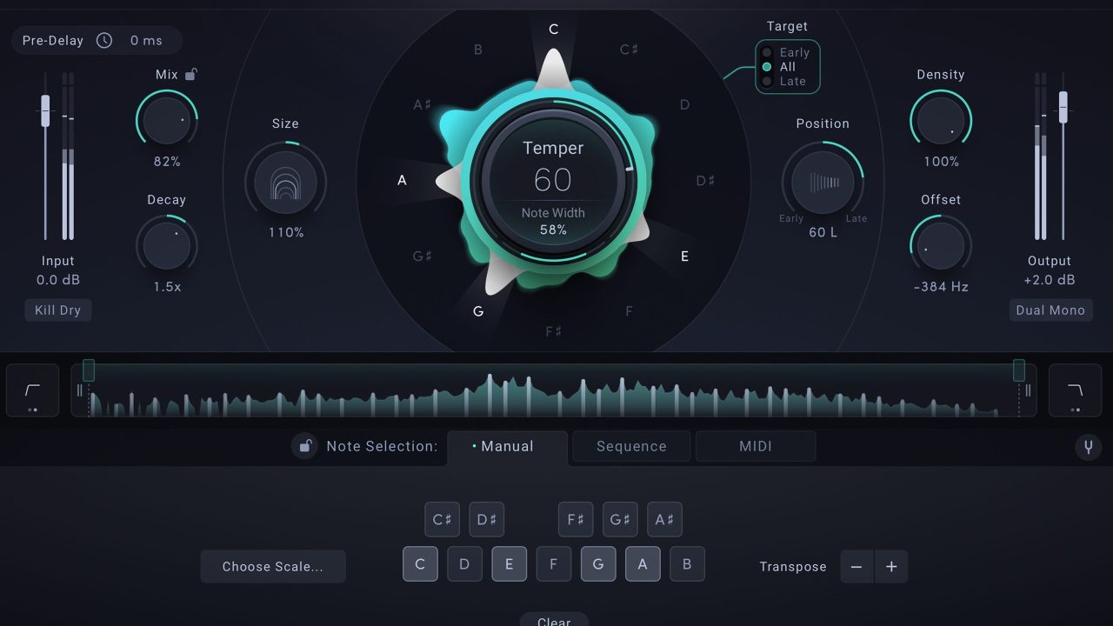Deselect the note G
The height and width of the screenshot is (626, 1113).
[x=598, y=563]
